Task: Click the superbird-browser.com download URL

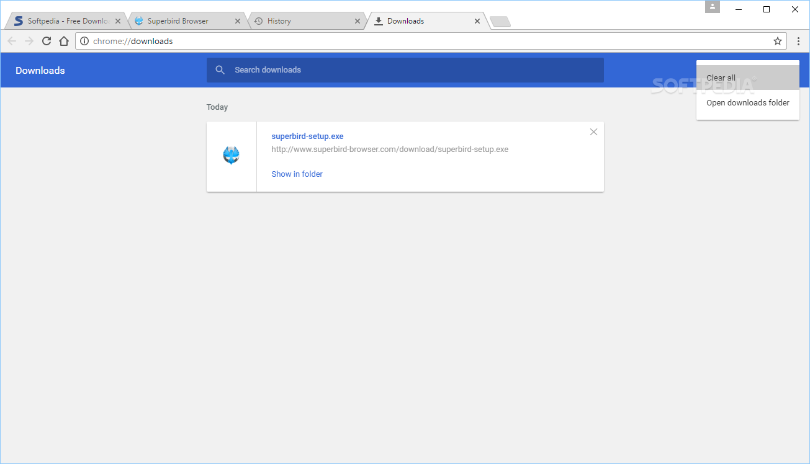Action: tap(390, 149)
